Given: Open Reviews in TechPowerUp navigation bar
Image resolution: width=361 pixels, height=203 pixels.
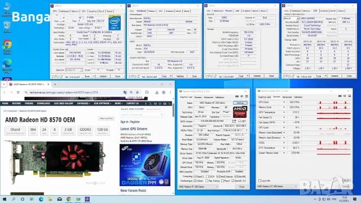Looking at the screenshot, I should pos(16,104).
